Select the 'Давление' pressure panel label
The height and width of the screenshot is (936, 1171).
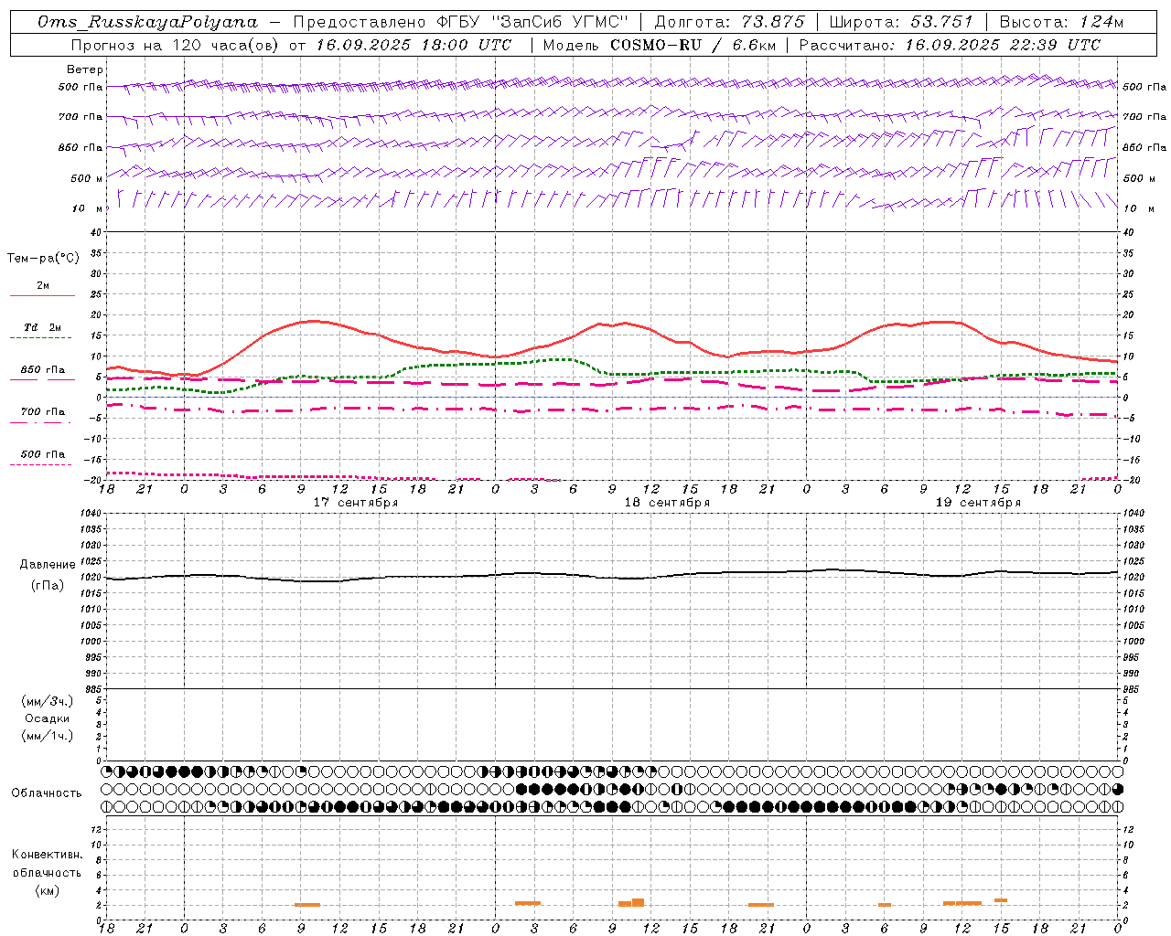(48, 565)
